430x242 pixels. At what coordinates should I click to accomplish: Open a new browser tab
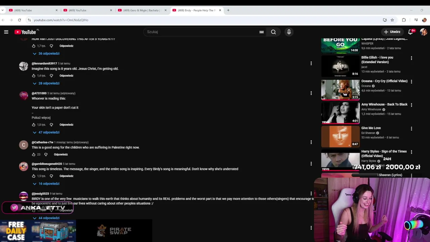click(x=228, y=10)
